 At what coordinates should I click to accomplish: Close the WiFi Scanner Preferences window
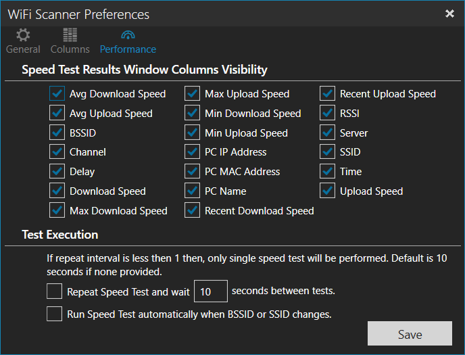(x=449, y=14)
